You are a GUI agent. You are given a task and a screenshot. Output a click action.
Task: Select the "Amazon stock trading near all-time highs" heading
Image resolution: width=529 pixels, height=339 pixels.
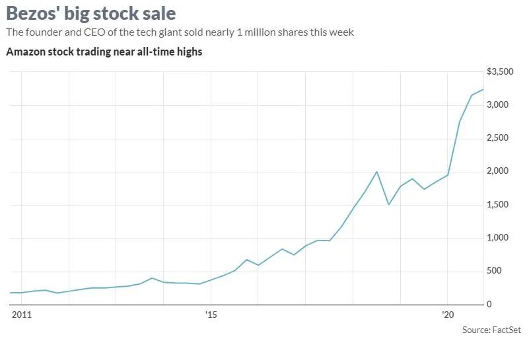(x=104, y=52)
